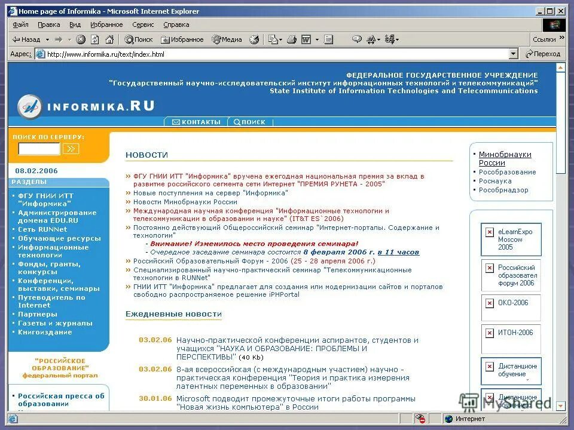Click the Discuss speech bubble icon

(356, 39)
